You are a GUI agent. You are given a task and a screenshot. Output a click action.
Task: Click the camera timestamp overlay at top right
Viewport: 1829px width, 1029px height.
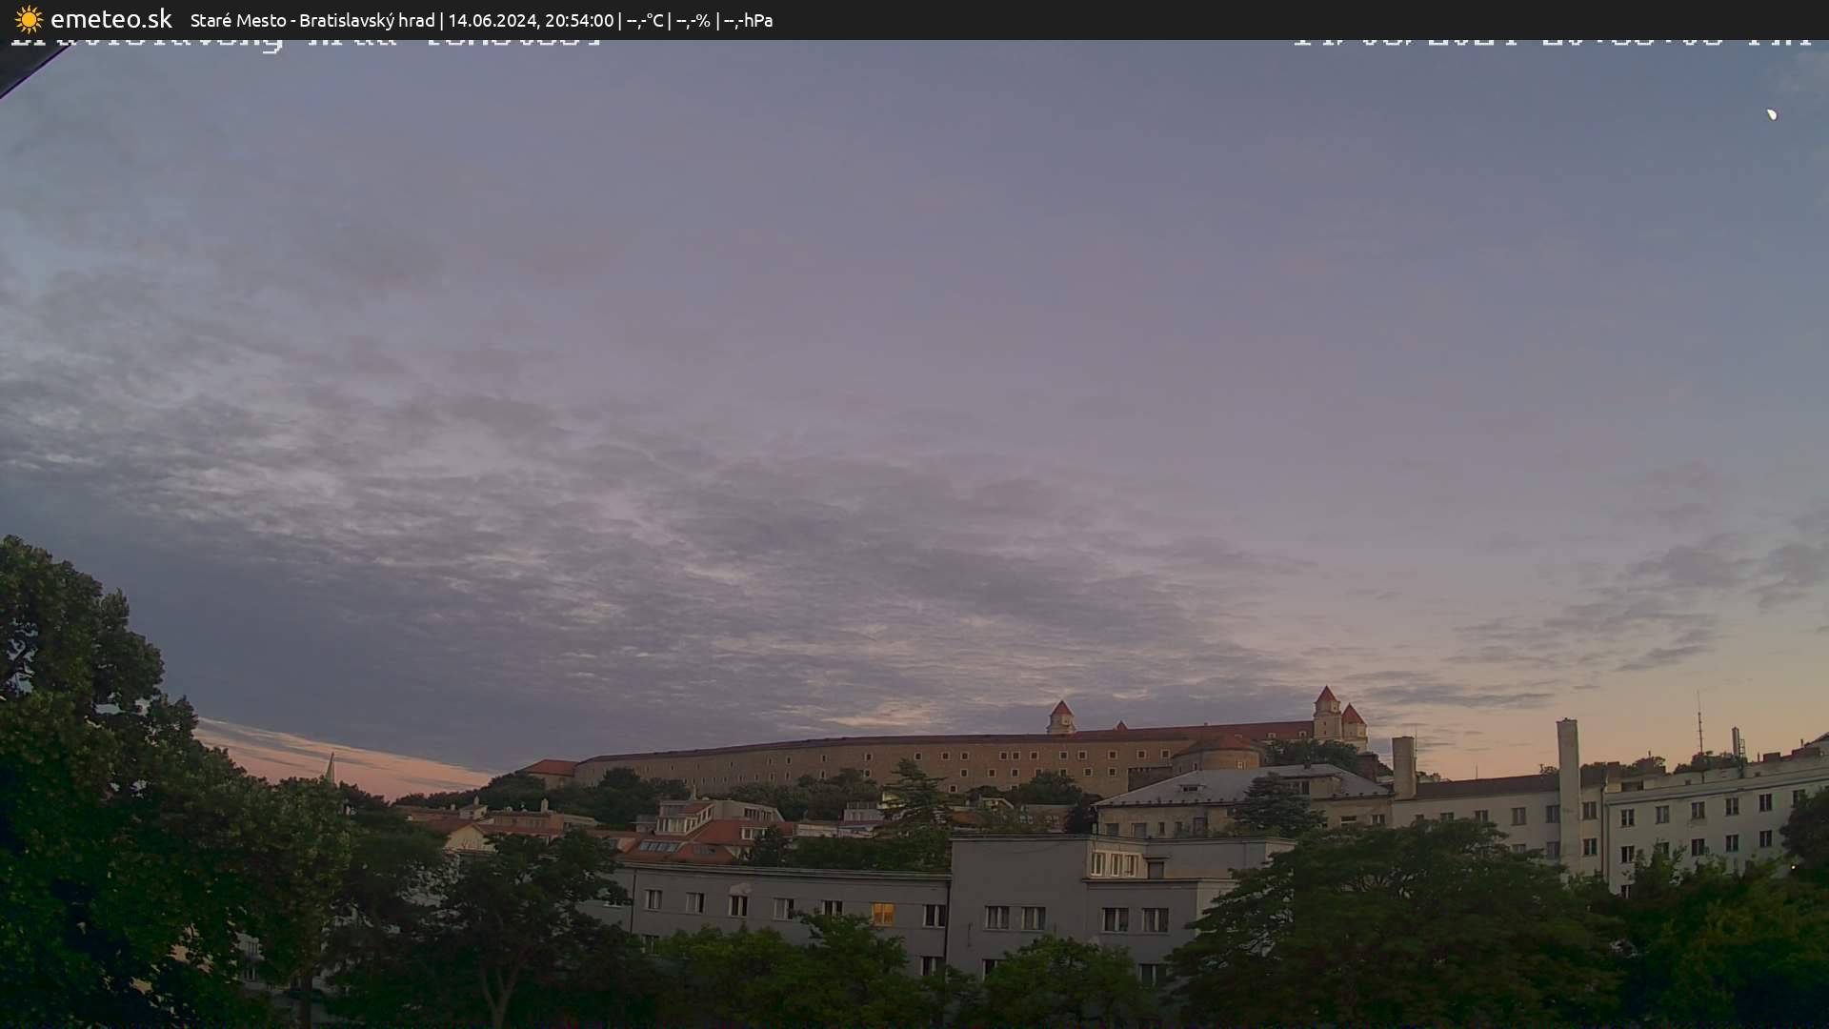(x=1551, y=42)
